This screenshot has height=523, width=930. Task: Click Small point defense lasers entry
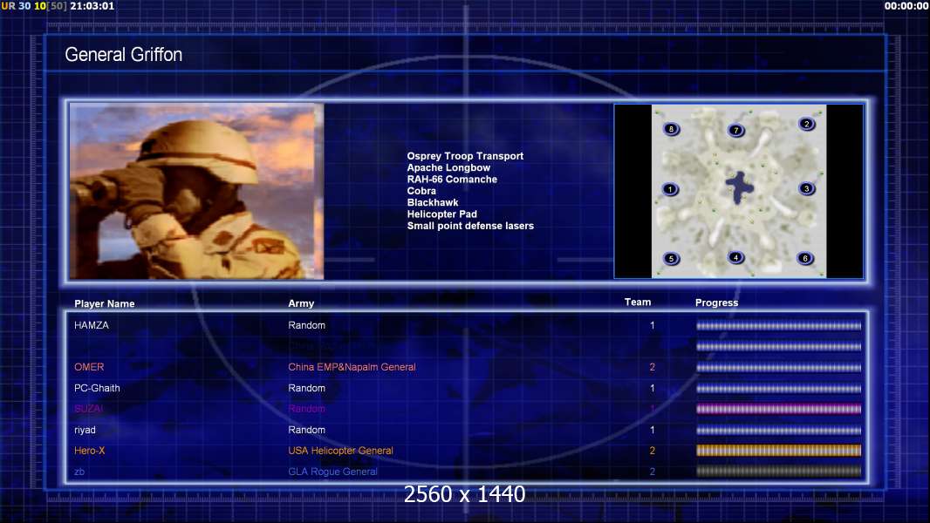click(470, 226)
